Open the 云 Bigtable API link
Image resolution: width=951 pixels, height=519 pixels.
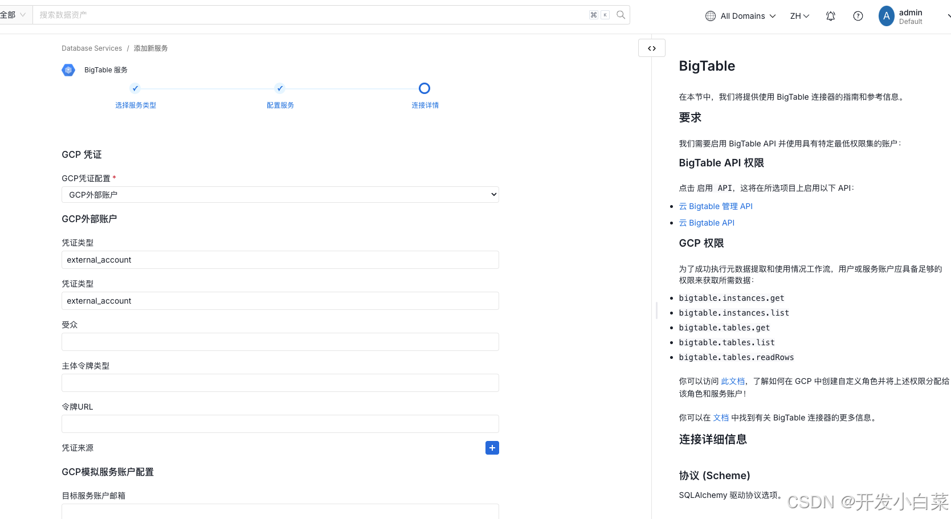(x=707, y=223)
